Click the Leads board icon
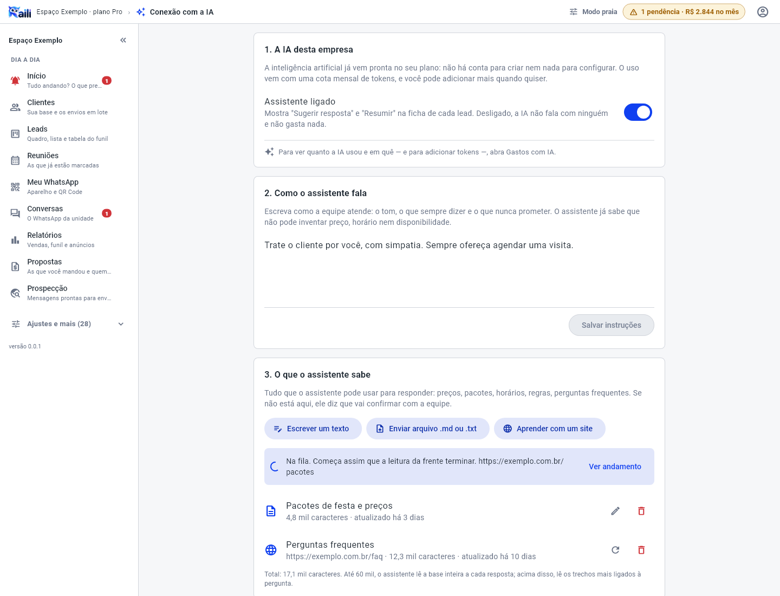The width and height of the screenshot is (780, 596). click(x=15, y=134)
